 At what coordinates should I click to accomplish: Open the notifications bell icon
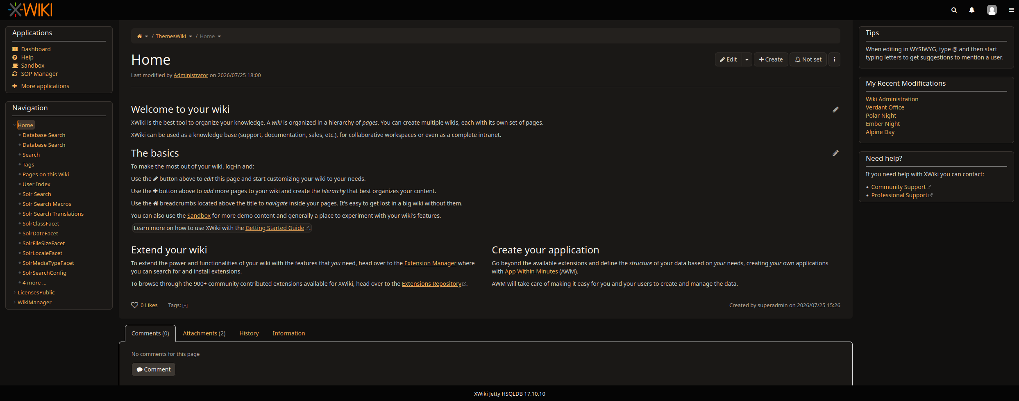[971, 10]
